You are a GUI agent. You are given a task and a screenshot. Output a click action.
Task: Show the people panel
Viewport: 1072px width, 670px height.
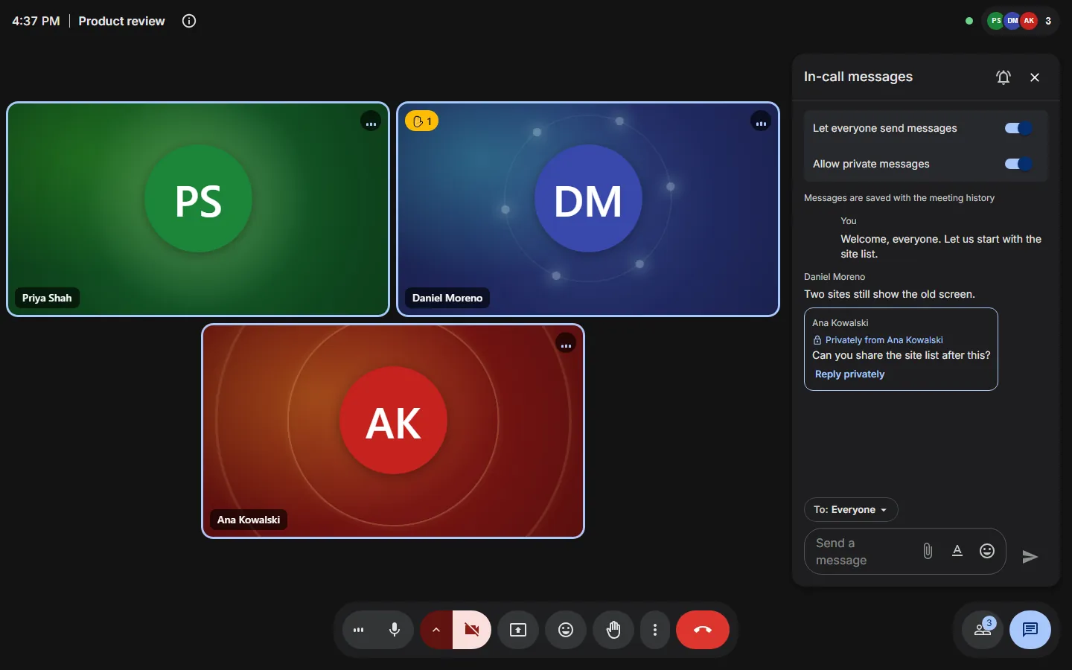click(x=983, y=630)
